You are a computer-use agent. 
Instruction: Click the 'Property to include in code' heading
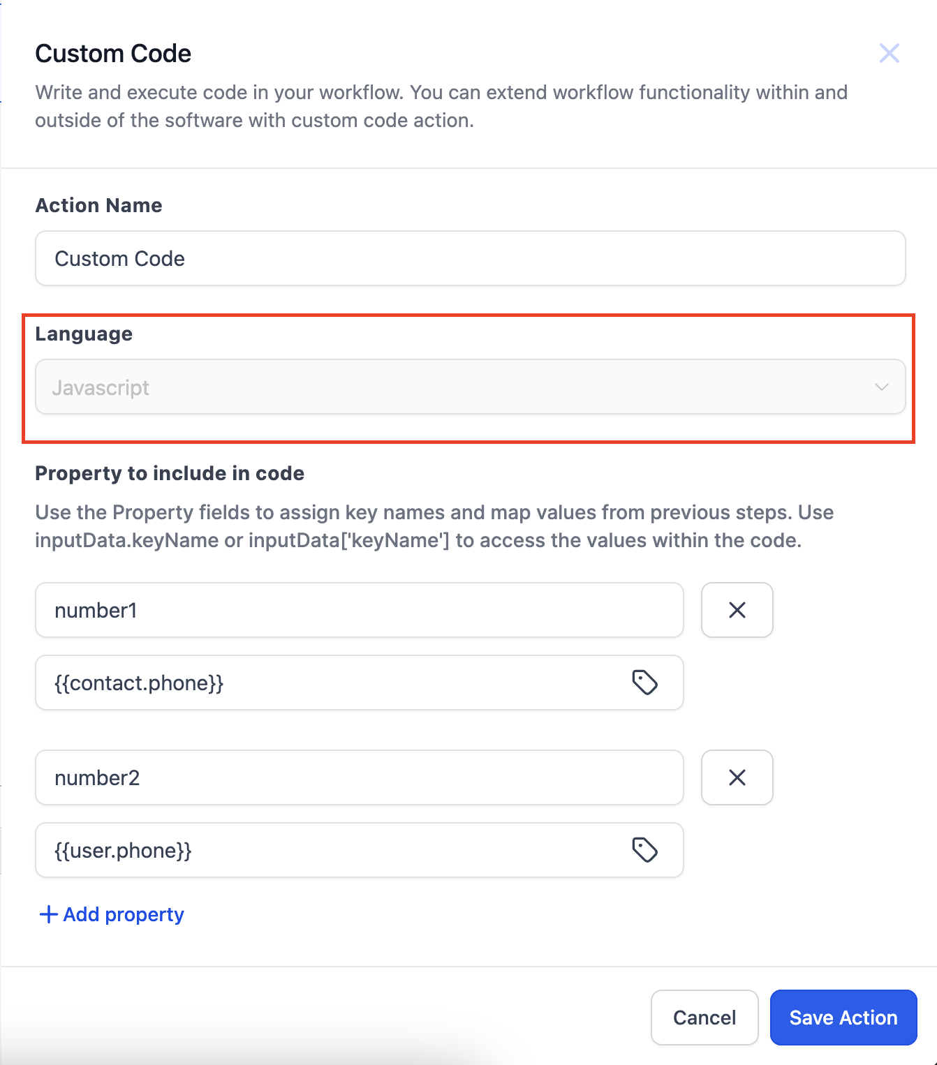pyautogui.click(x=170, y=473)
